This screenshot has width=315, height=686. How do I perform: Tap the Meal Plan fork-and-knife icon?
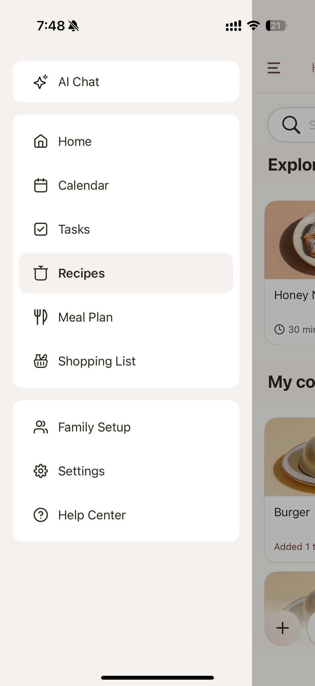[x=41, y=317]
